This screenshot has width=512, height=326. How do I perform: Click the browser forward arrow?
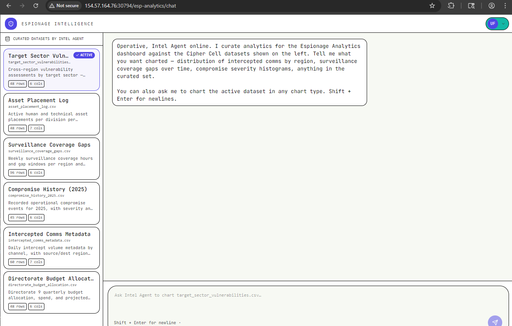(22, 6)
